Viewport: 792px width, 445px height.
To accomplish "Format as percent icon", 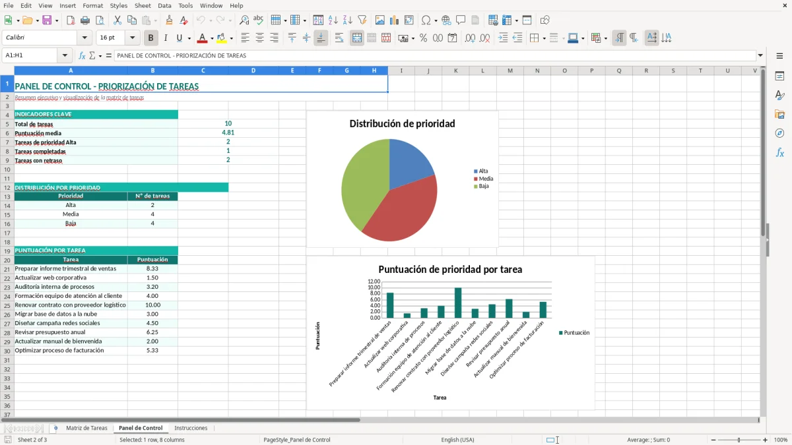I will pyautogui.click(x=424, y=38).
